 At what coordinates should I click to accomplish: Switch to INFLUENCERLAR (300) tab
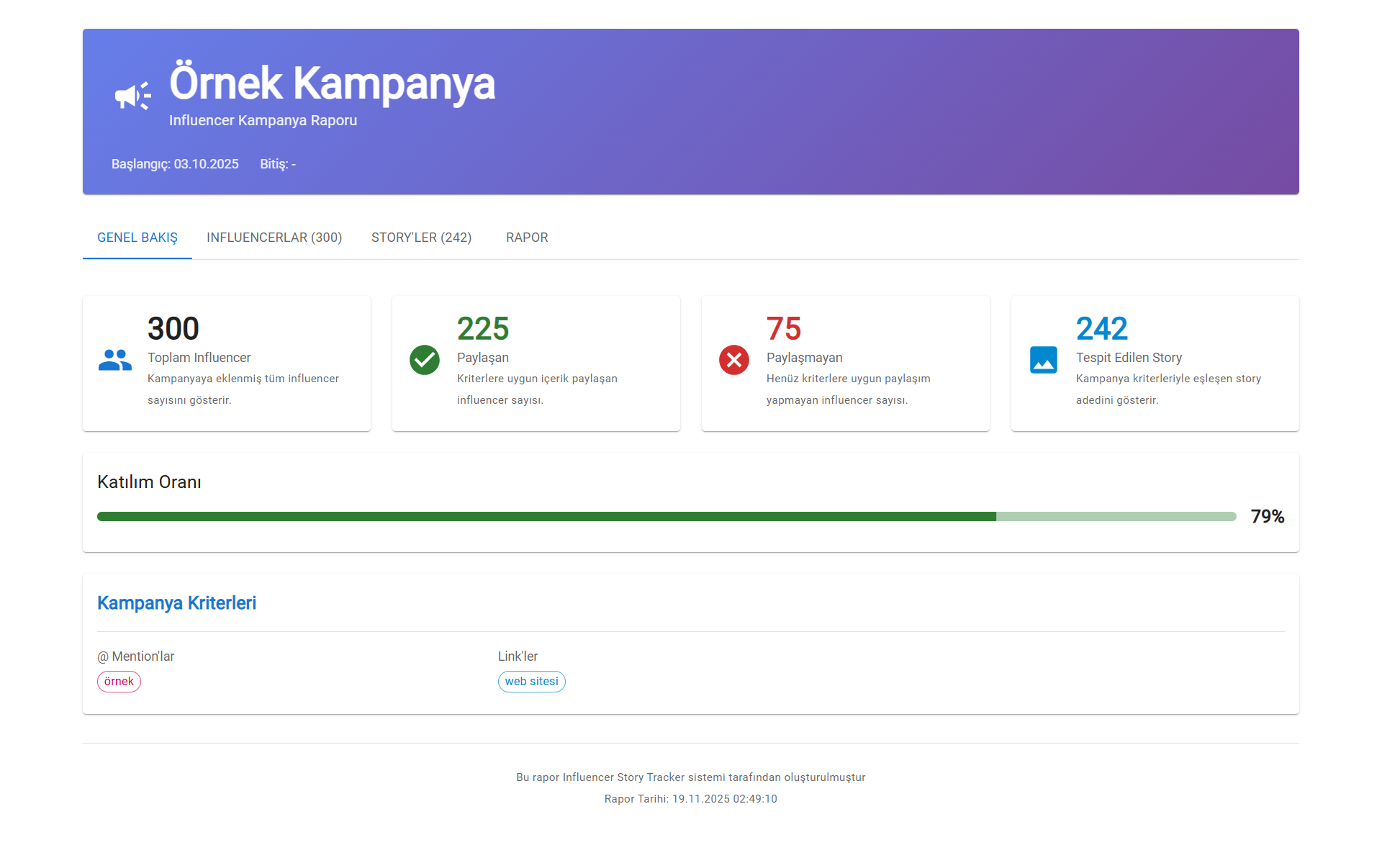(274, 238)
